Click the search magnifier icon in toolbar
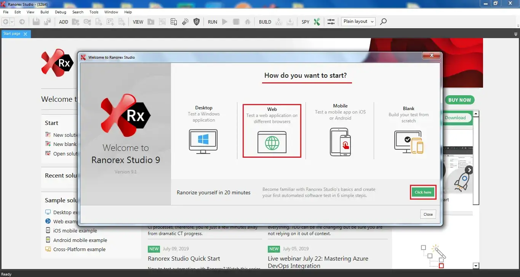Viewport: 520px width, 277px height. 383,22
